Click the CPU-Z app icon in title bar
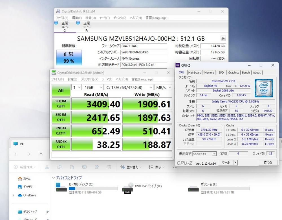The height and width of the screenshot is (220, 282). click(177, 65)
